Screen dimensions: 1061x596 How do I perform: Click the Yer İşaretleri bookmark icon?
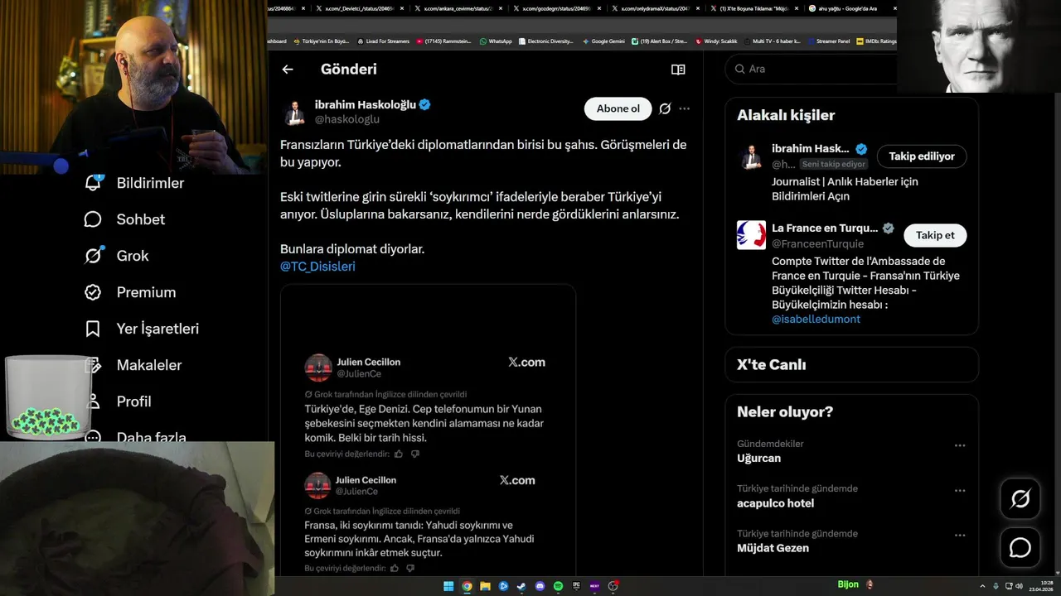pyautogui.click(x=93, y=329)
